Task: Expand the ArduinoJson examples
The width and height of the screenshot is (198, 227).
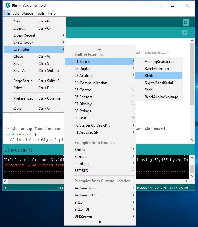Action: (100, 188)
